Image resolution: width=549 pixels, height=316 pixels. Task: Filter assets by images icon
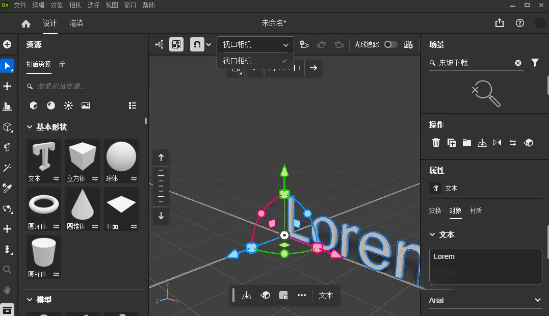click(x=86, y=106)
